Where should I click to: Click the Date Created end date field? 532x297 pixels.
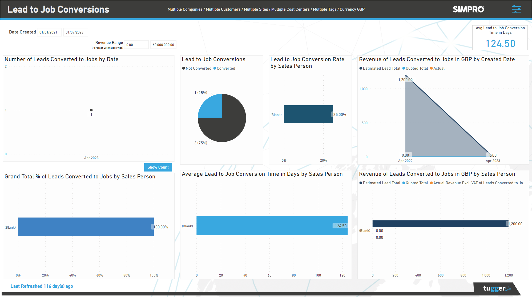click(x=76, y=32)
